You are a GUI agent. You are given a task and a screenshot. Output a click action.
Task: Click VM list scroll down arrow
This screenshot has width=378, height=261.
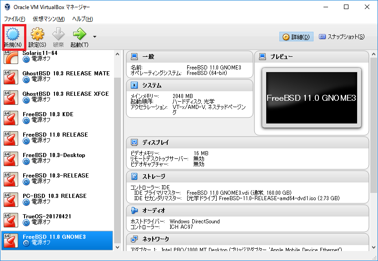(117, 247)
